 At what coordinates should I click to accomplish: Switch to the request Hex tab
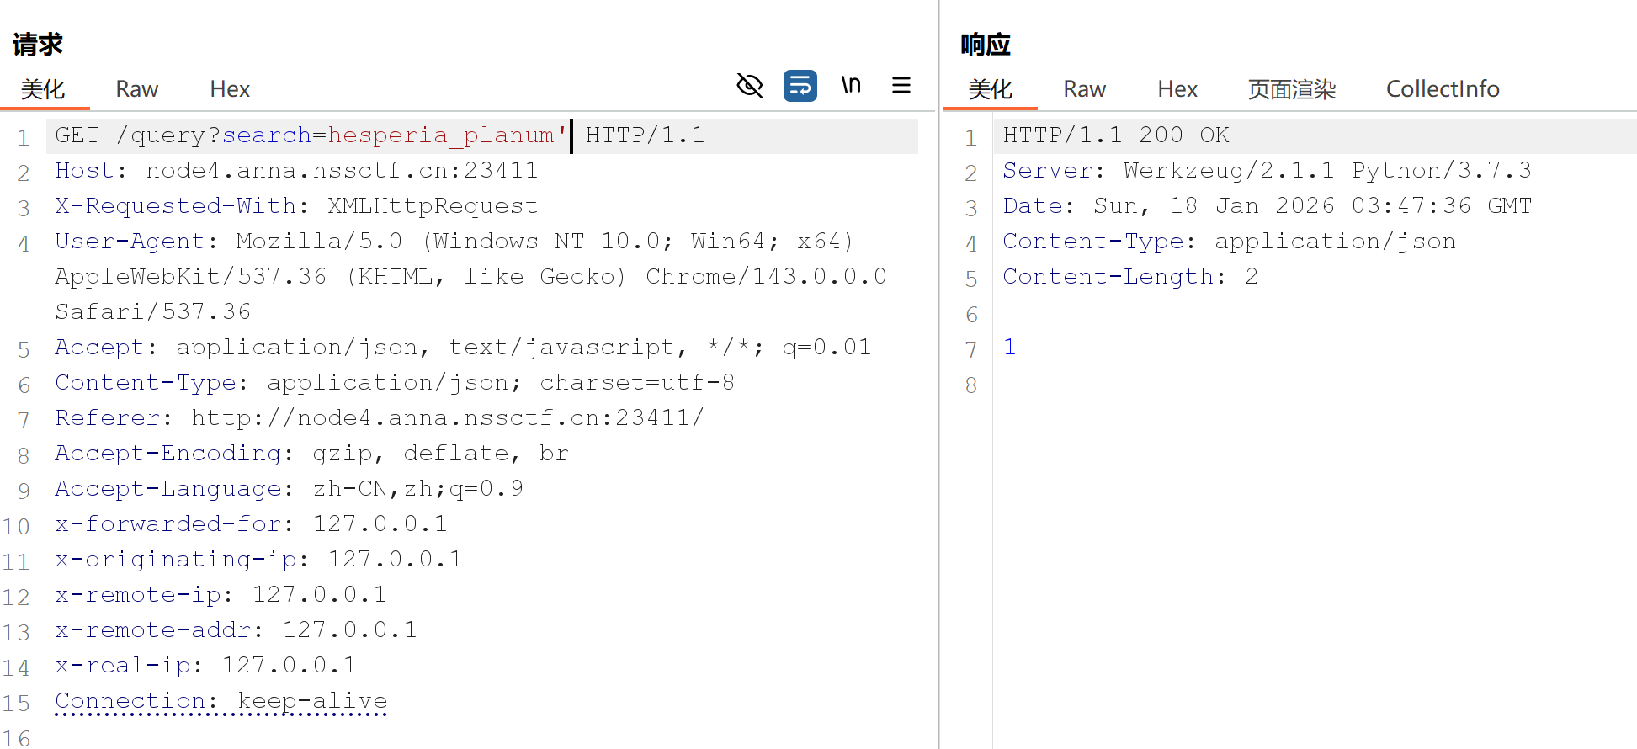click(230, 89)
